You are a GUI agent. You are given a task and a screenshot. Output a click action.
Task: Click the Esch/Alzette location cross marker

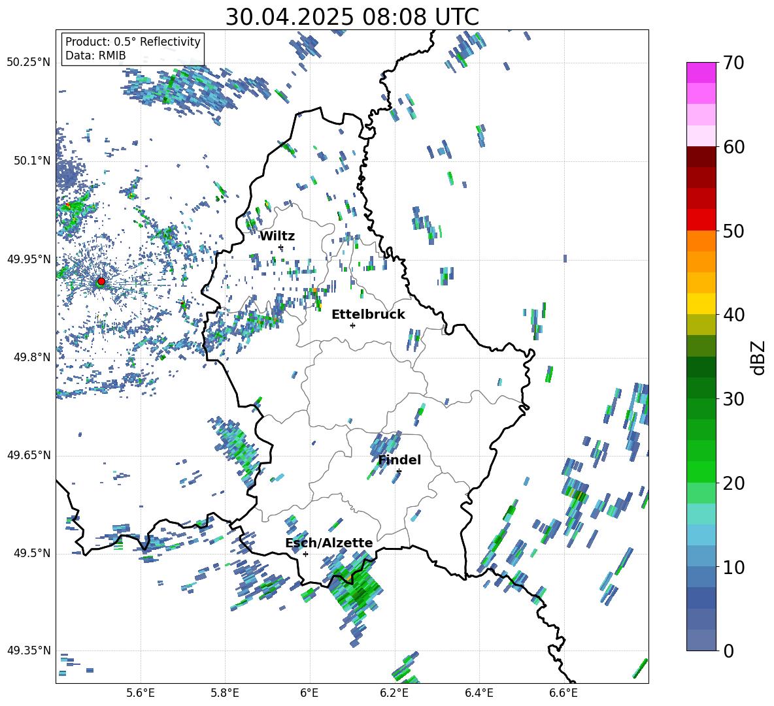click(305, 554)
